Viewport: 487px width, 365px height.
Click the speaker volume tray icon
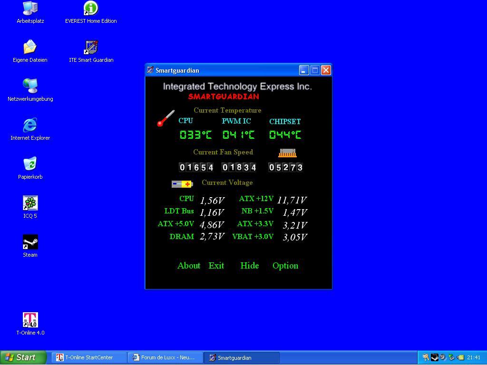443,357
